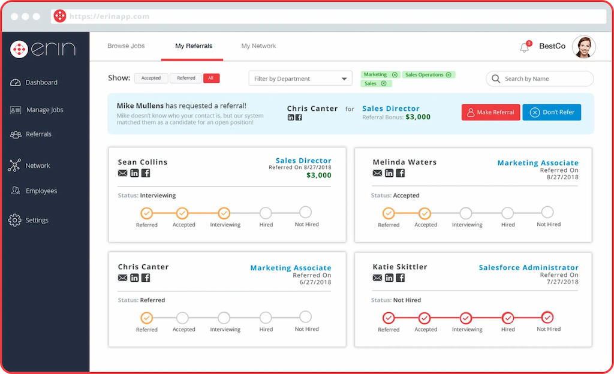Click Melinda Waters' email envelope icon
The height and width of the screenshot is (374, 614).
tap(377, 173)
